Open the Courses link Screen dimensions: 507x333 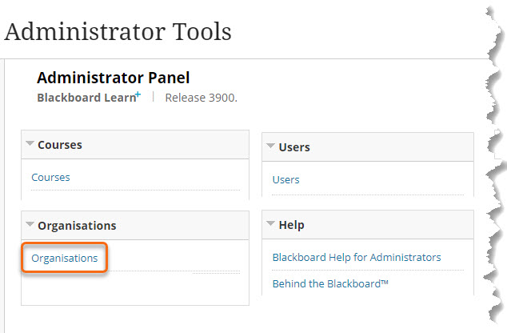click(x=50, y=178)
